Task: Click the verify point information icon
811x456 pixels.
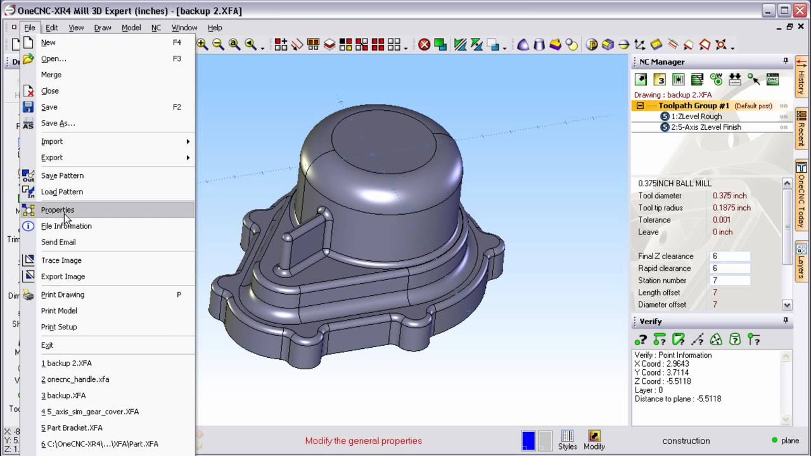Action: (x=641, y=340)
